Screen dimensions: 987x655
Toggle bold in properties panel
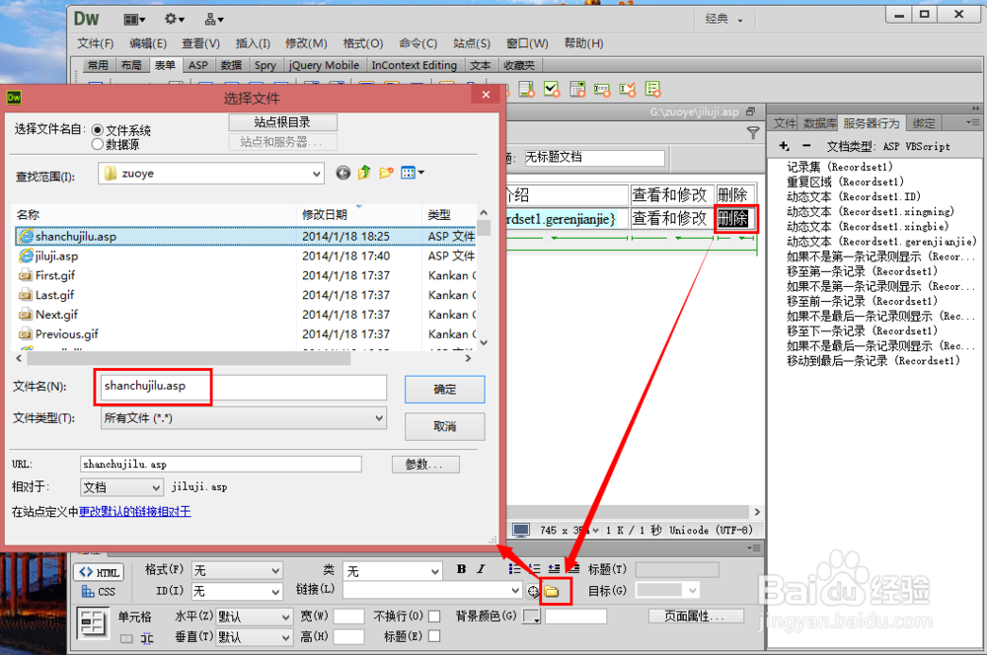coord(461,569)
